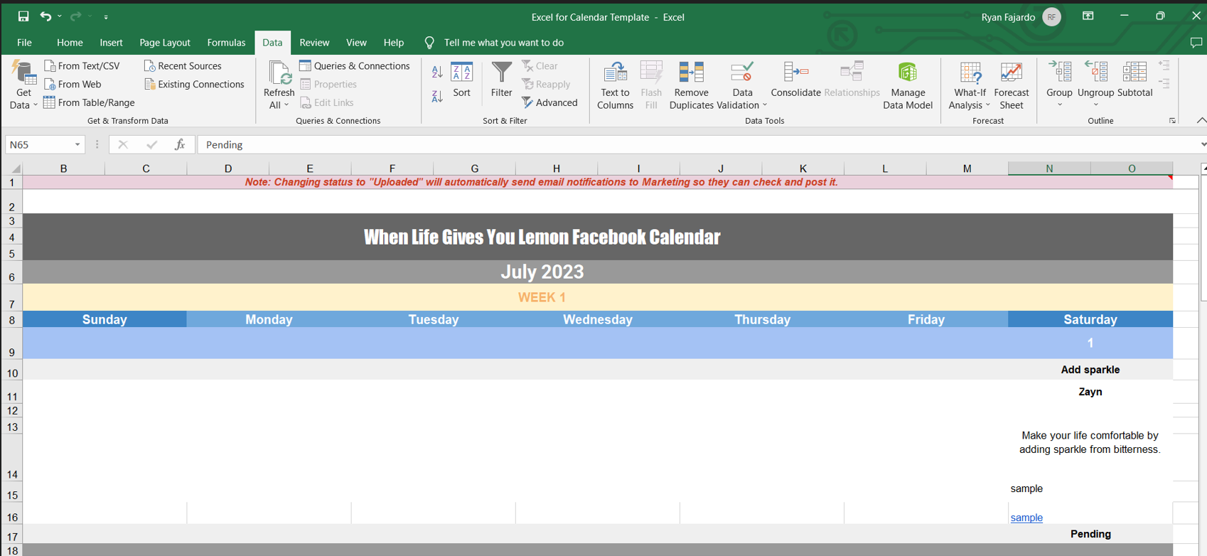This screenshot has height=556, width=1207.
Task: Import data From Web
Action: coord(73,84)
